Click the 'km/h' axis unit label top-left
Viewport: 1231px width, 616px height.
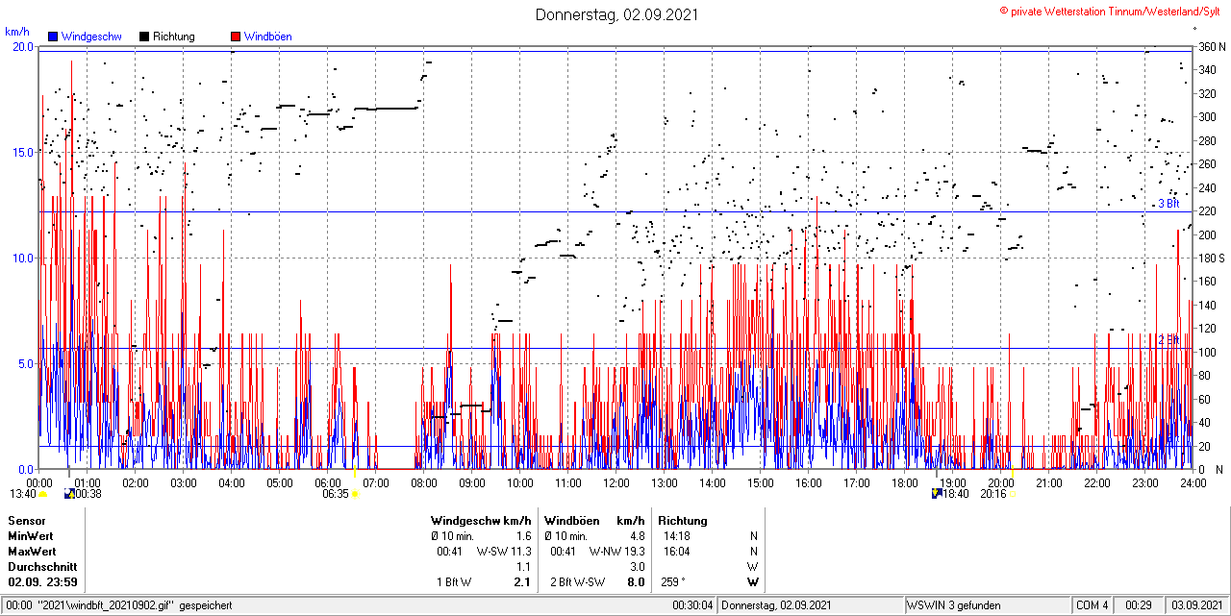17,32
